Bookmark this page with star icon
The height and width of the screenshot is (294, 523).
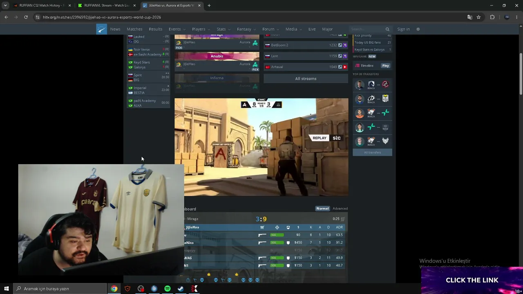pyautogui.click(x=478, y=17)
